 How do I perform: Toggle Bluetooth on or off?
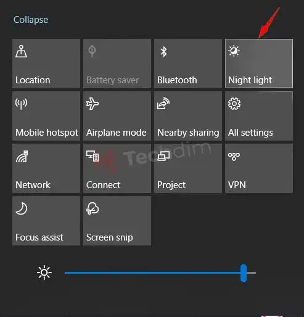[188, 64]
